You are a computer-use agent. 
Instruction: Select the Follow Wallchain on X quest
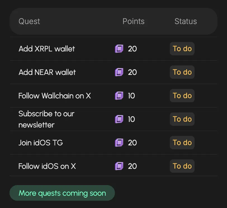point(55,96)
